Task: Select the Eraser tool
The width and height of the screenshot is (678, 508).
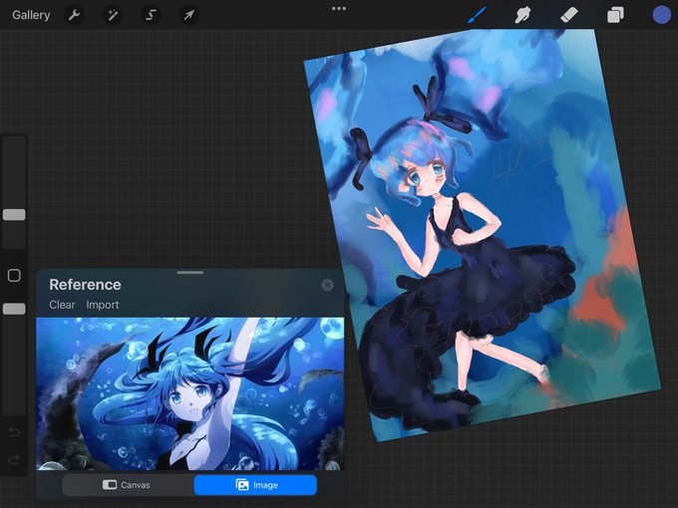Action: (569, 16)
